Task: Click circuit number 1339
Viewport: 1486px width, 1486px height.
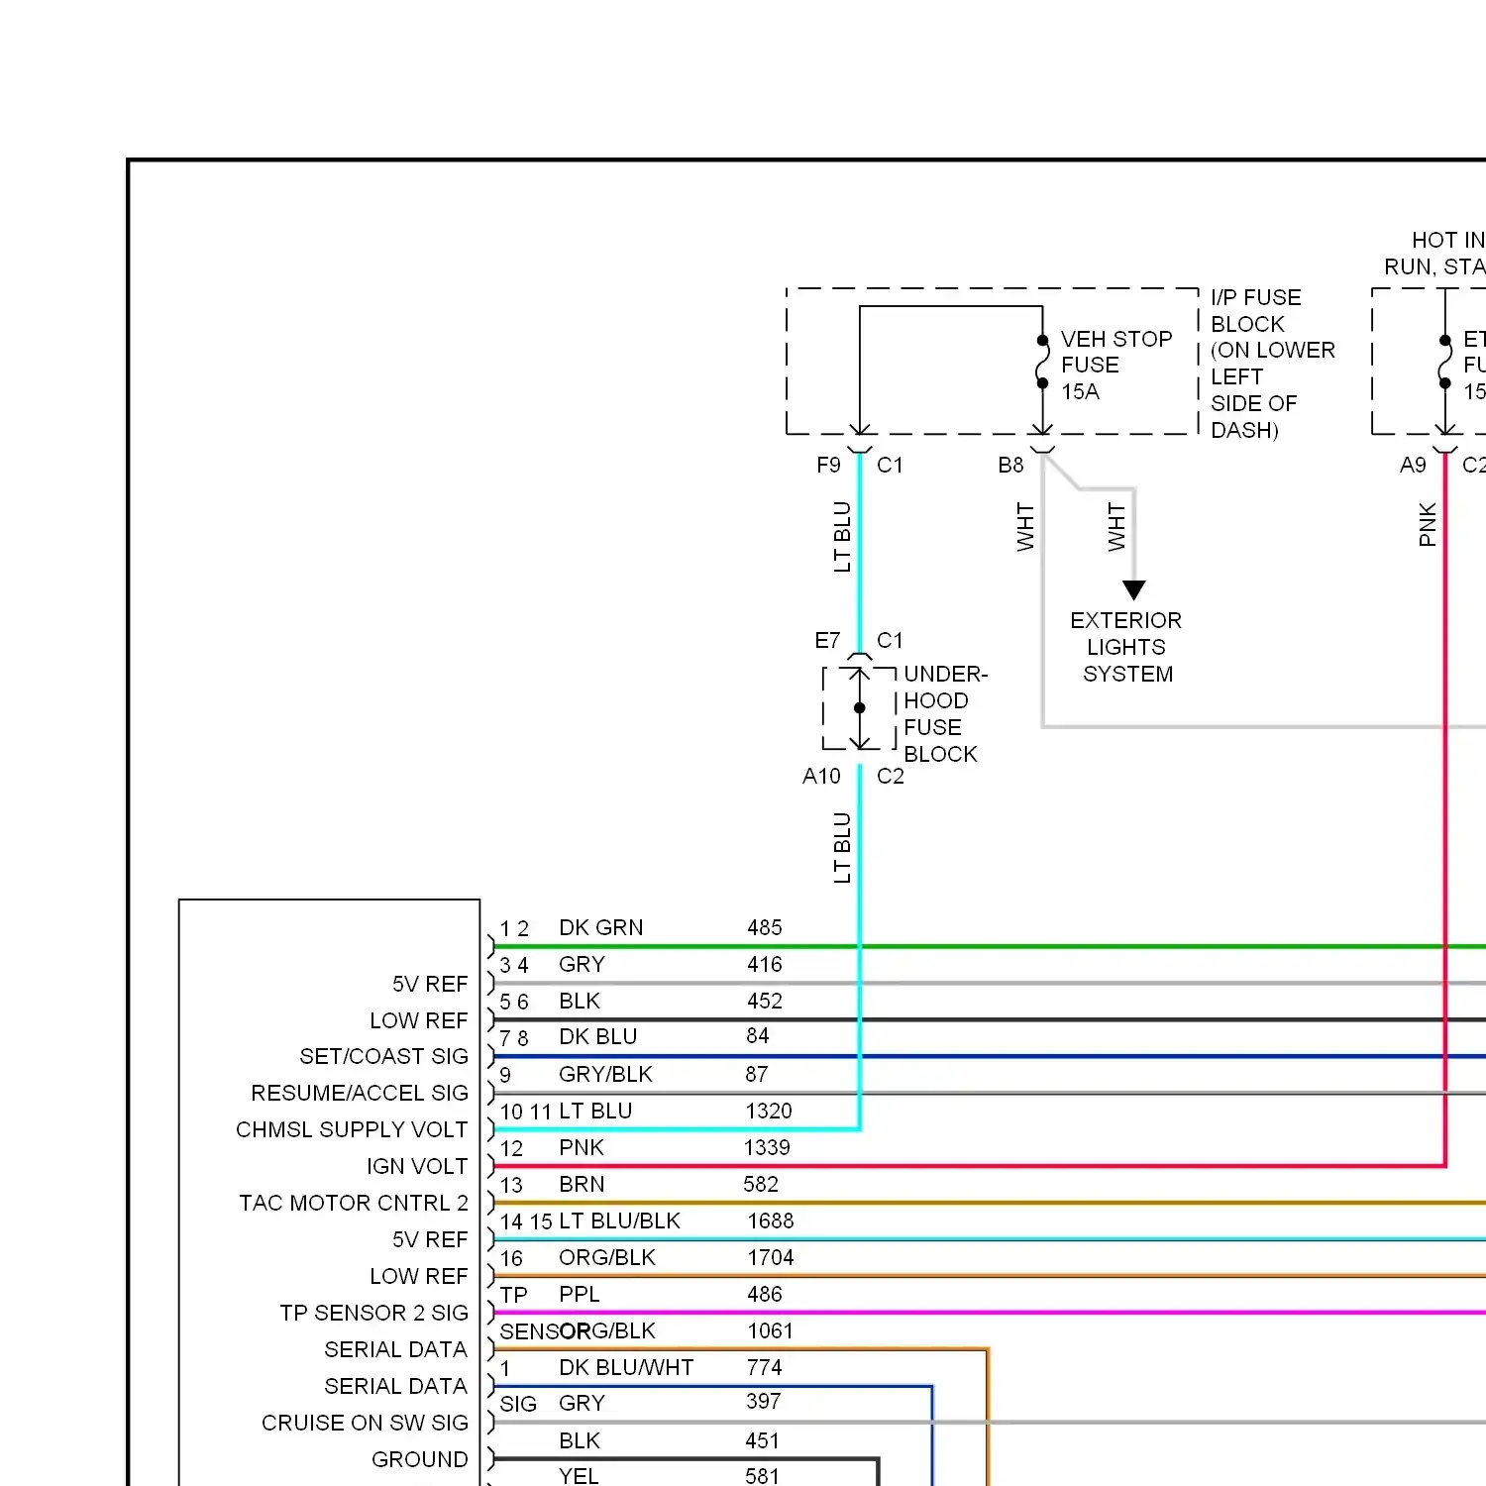Action: (x=767, y=1148)
